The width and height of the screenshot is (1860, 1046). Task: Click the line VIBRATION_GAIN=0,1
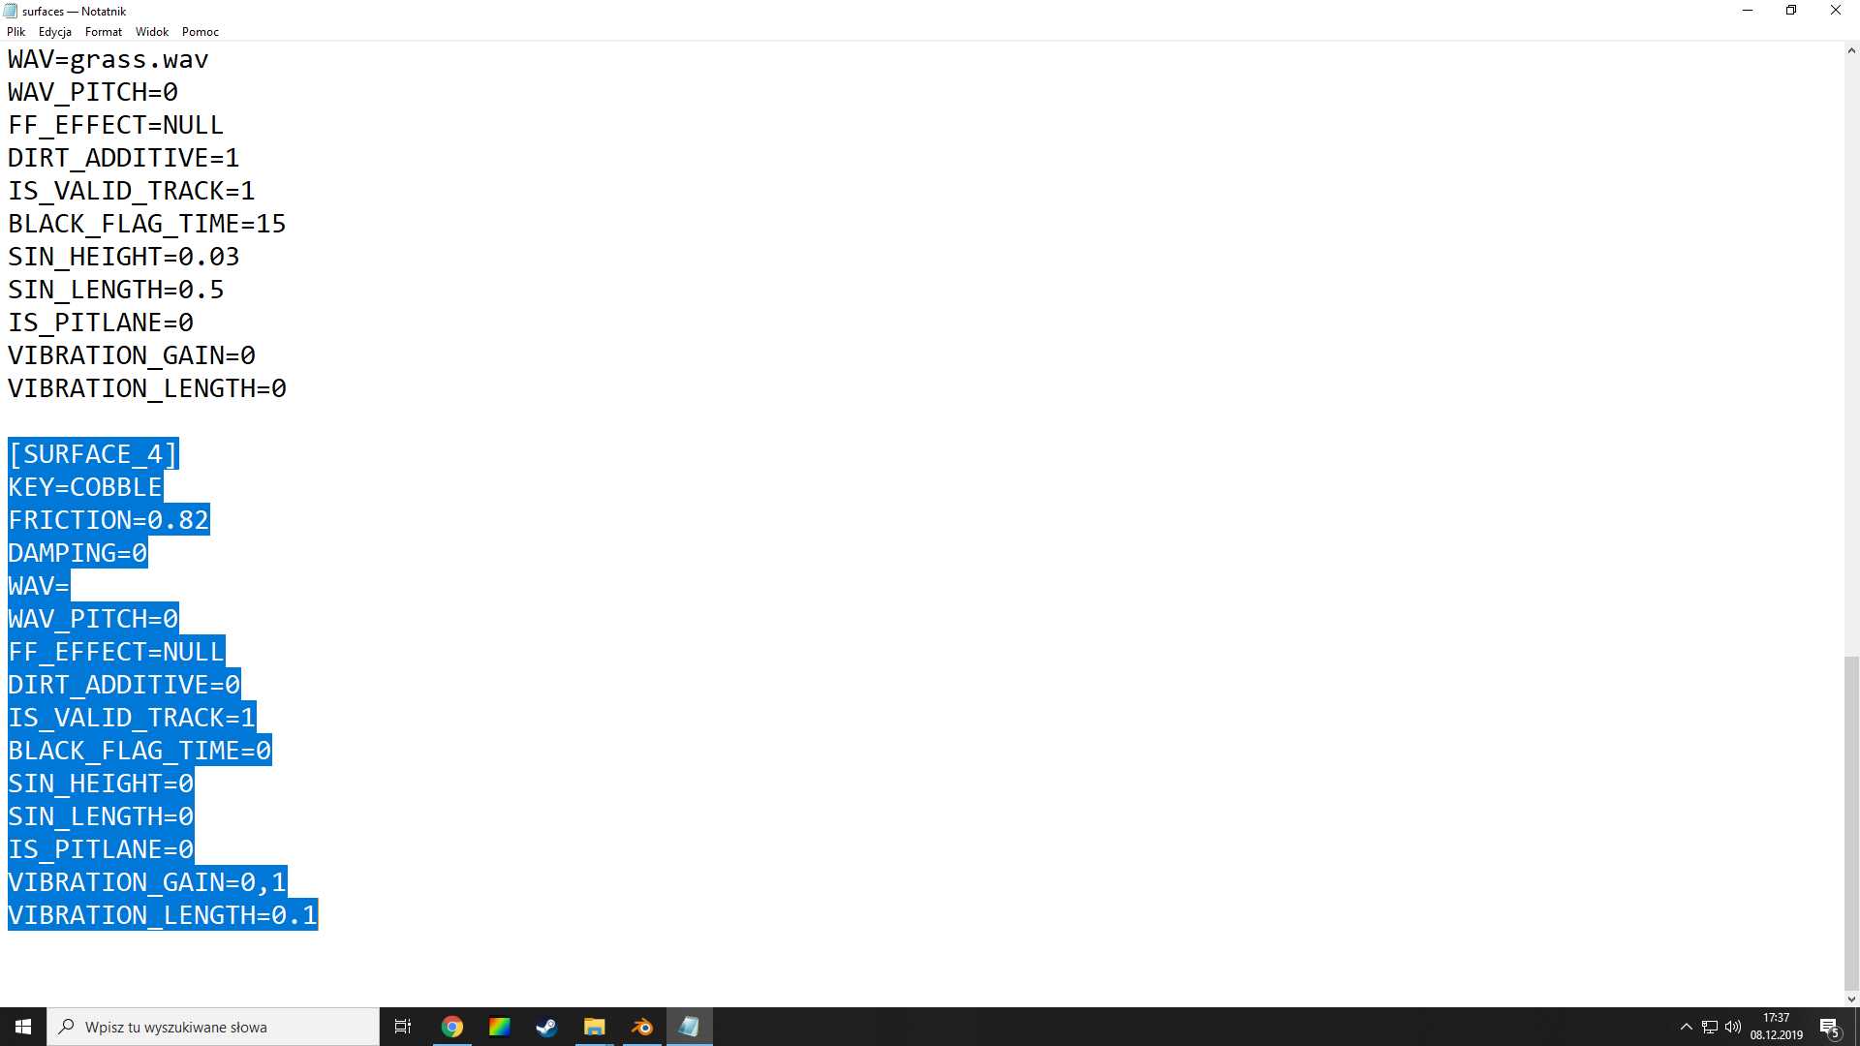coord(147,882)
